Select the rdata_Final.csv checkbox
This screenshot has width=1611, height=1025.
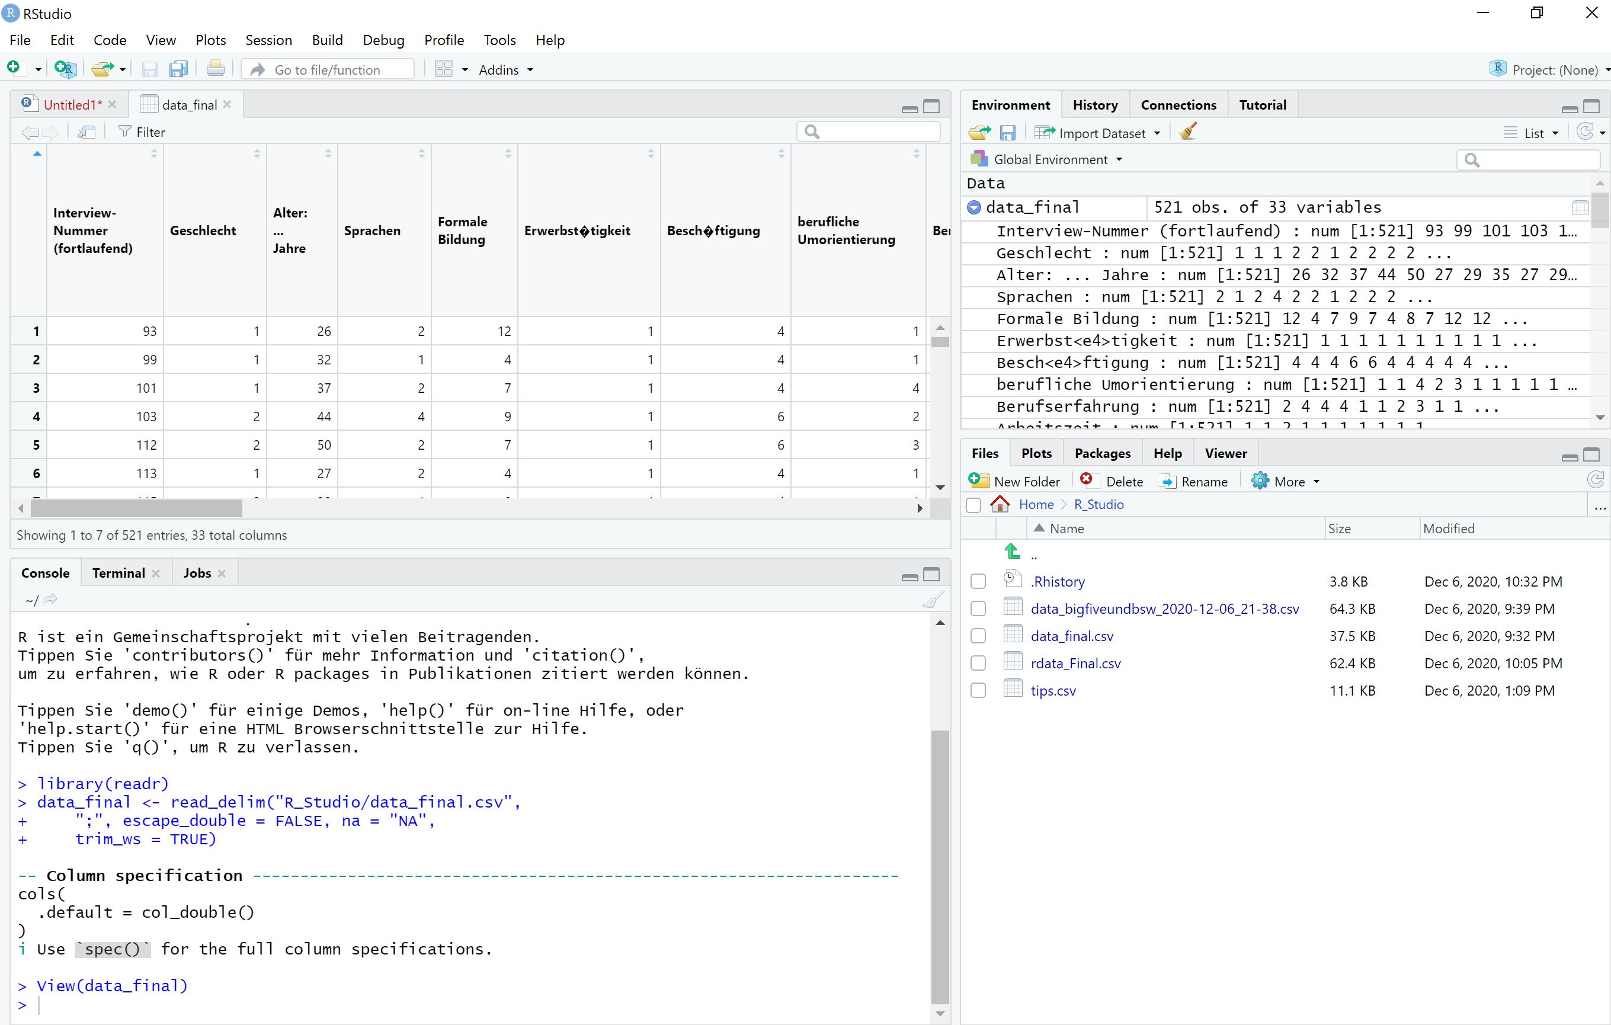(978, 664)
